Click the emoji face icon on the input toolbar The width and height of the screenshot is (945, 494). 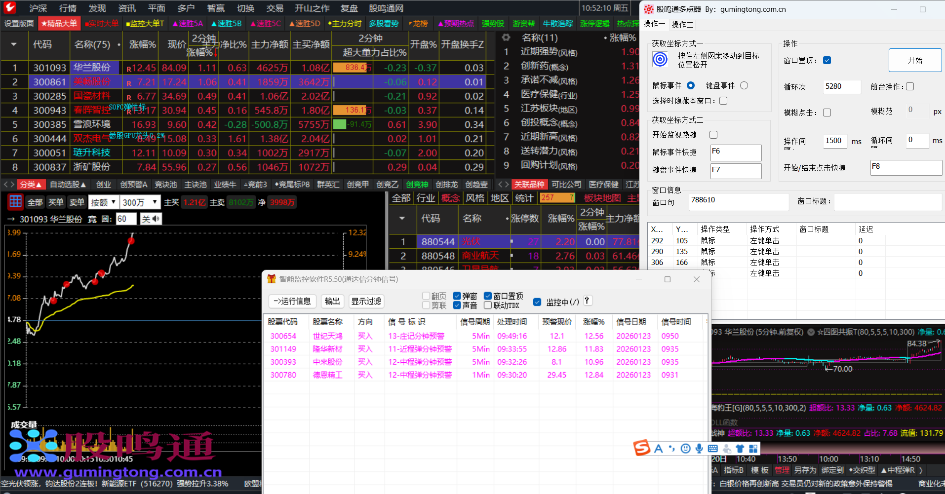[x=685, y=449]
